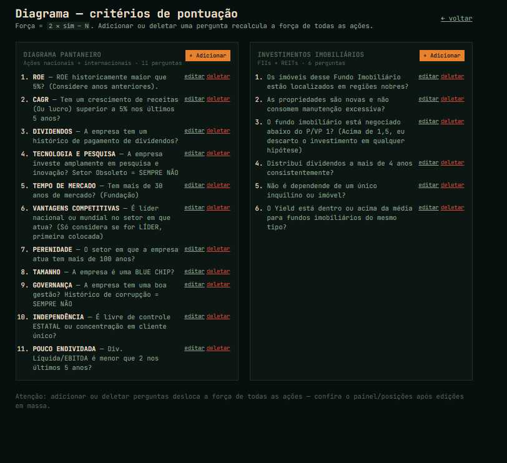The image size is (507, 463).
Task: Edit the TECNOLOGIA E PESQUISA question
Action: [x=194, y=153]
